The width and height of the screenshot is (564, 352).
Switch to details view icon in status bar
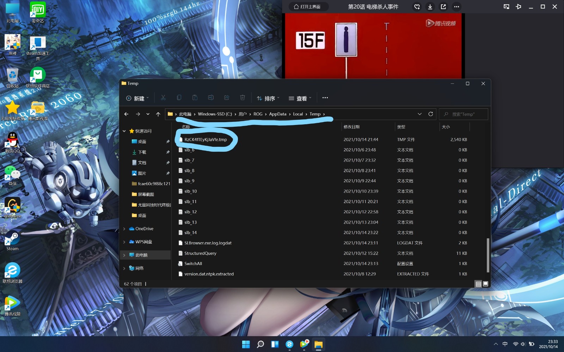478,284
